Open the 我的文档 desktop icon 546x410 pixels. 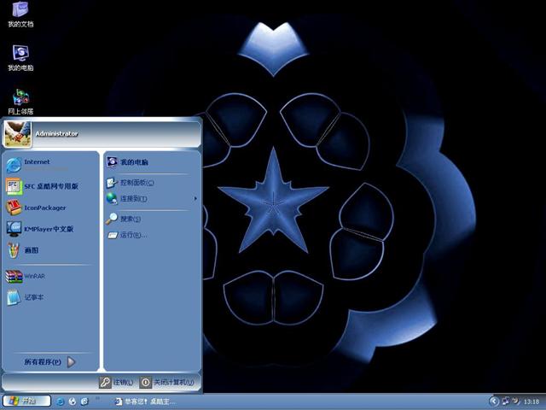pyautogui.click(x=20, y=14)
